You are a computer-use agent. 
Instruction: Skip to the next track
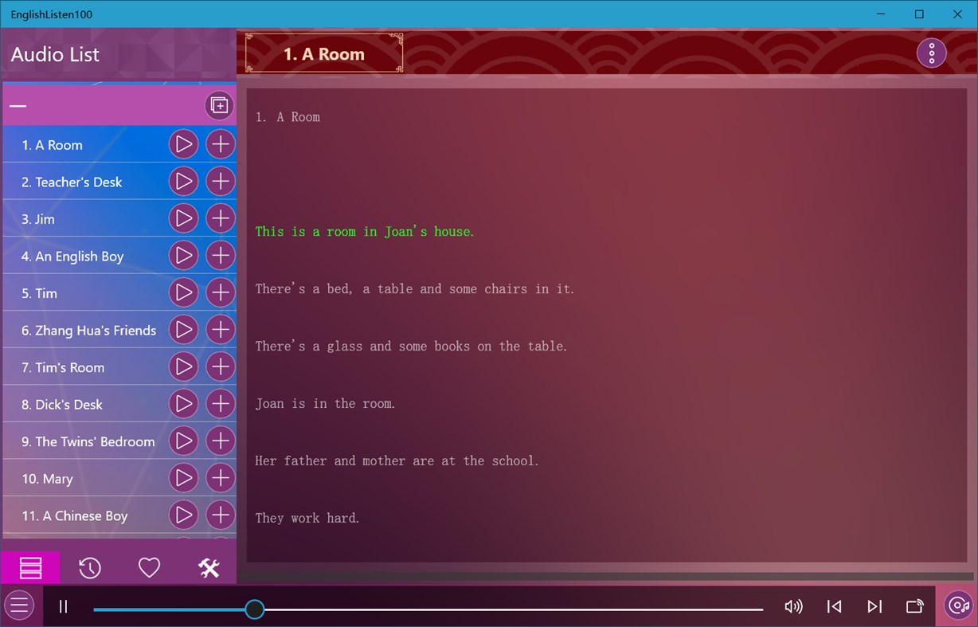click(x=874, y=605)
